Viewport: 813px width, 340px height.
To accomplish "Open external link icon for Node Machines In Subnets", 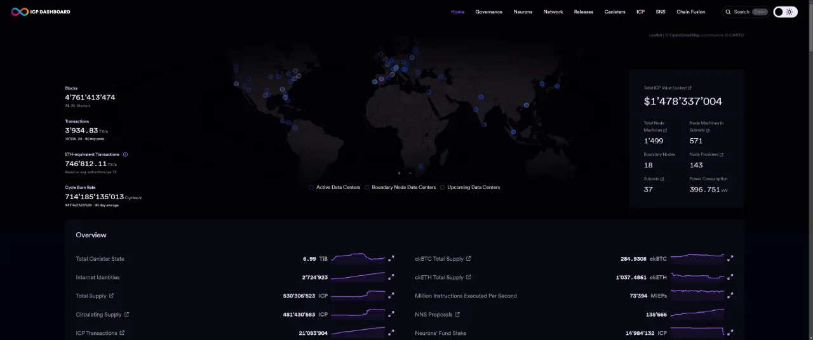I will 708,130.
